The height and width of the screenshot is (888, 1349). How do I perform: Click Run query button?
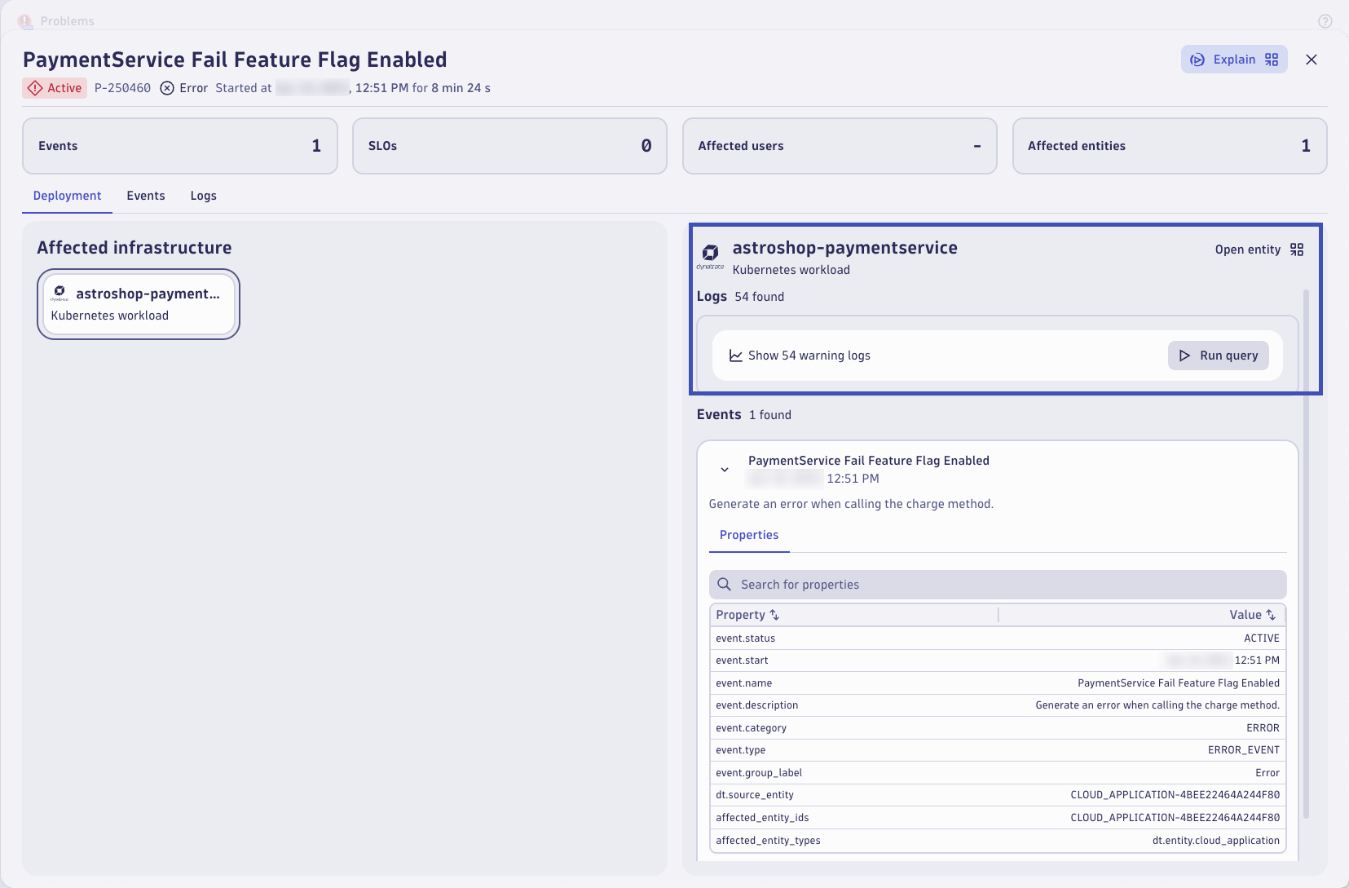click(1219, 356)
